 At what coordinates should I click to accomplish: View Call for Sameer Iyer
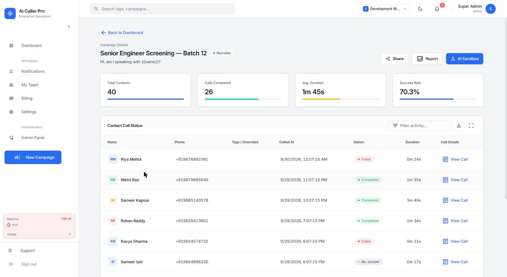455,262
